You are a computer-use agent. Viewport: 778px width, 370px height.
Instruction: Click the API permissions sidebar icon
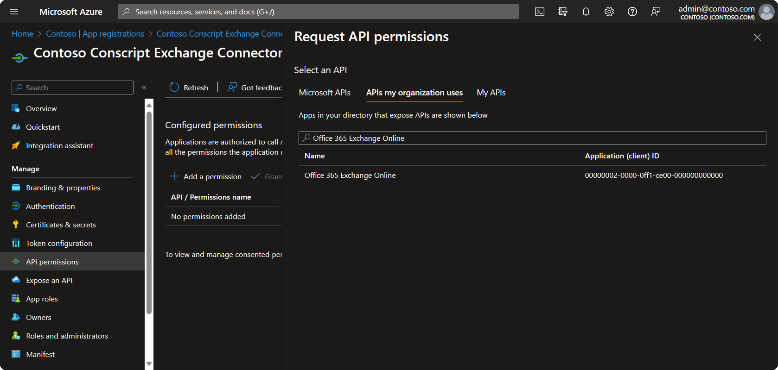(x=16, y=262)
